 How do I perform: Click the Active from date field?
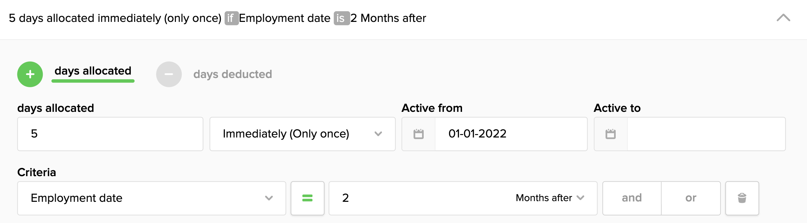(x=511, y=134)
